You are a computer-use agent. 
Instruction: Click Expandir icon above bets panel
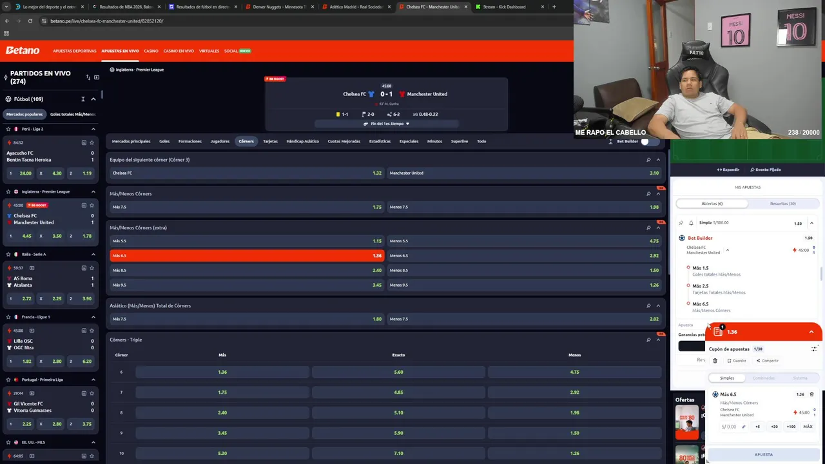click(728, 169)
